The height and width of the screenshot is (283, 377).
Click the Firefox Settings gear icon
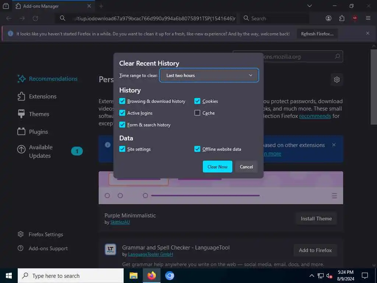click(x=21, y=234)
